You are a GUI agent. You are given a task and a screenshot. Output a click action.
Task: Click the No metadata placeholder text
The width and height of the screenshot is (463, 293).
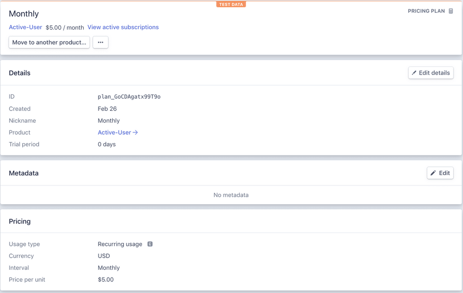pyautogui.click(x=231, y=195)
